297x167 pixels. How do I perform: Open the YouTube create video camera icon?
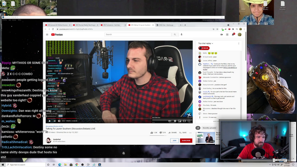click(221, 34)
